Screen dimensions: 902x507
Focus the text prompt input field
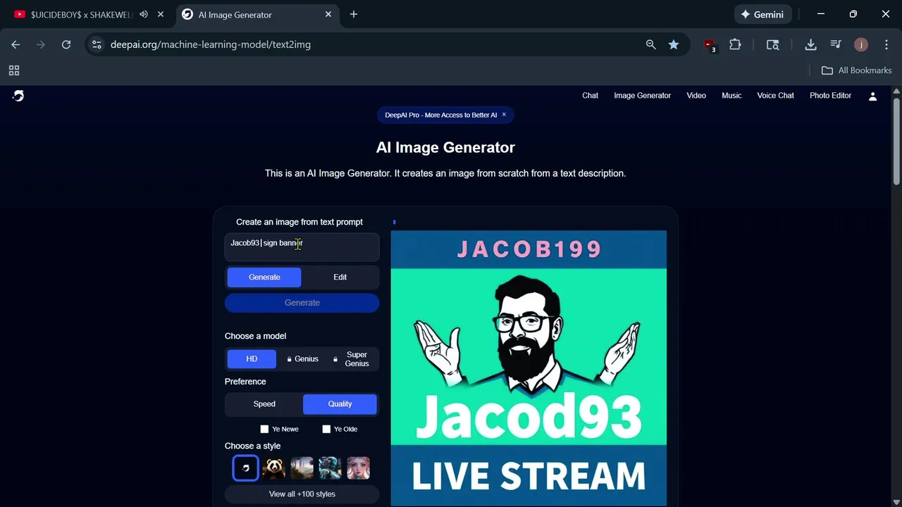302,247
